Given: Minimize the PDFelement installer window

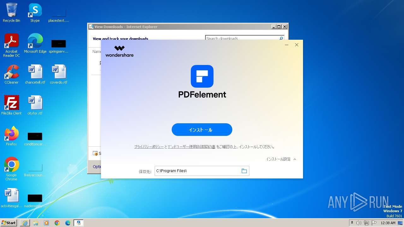Looking at the screenshot, I should pyautogui.click(x=287, y=45).
